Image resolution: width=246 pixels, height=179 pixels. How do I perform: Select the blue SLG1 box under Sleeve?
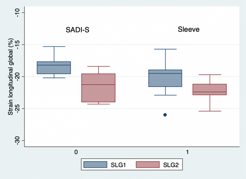tap(165, 78)
